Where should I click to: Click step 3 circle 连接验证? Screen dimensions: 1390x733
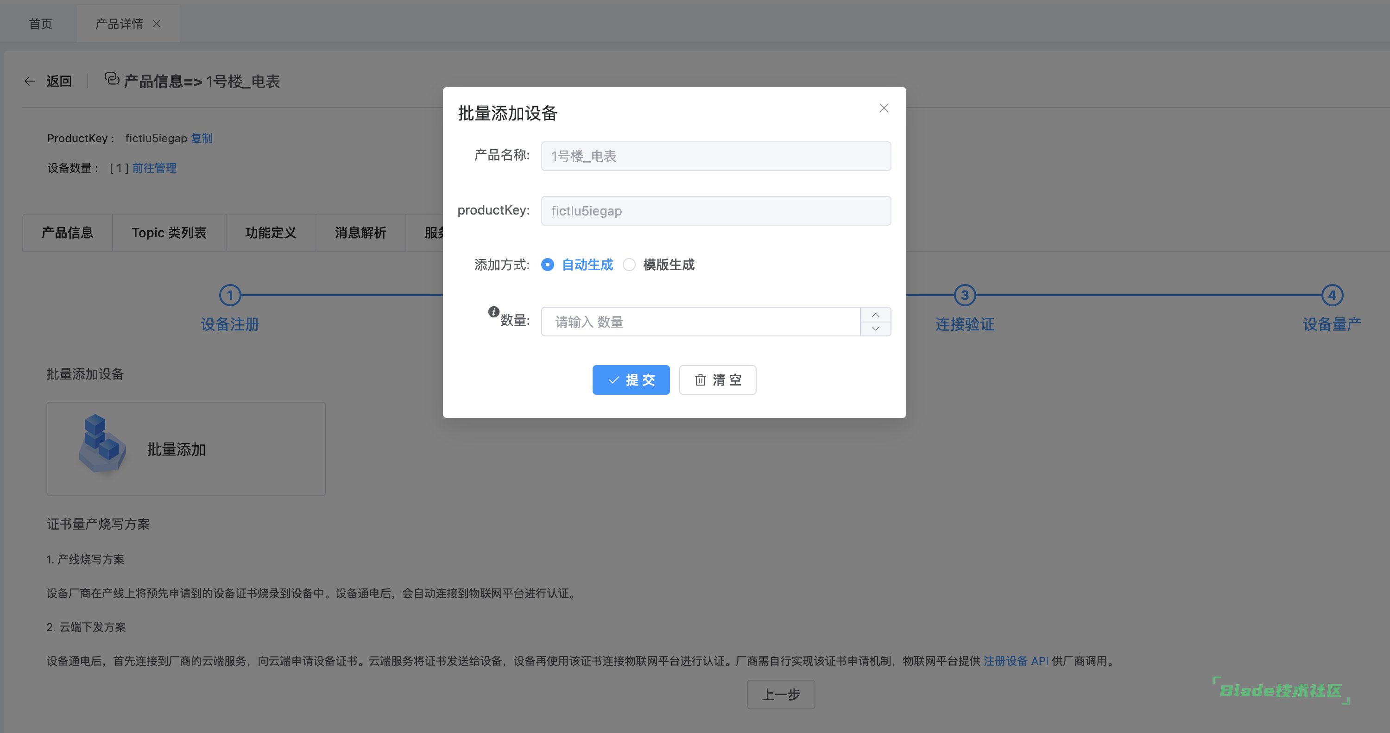pos(964,295)
